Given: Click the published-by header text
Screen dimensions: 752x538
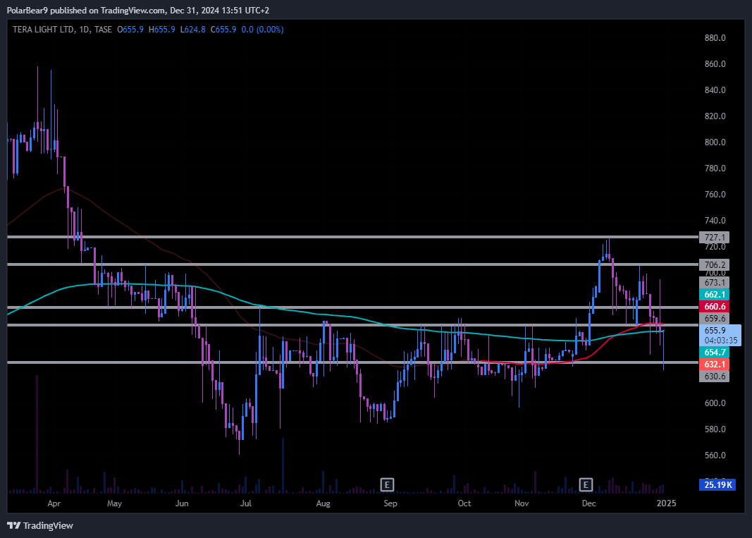Looking at the screenshot, I should (x=138, y=11).
